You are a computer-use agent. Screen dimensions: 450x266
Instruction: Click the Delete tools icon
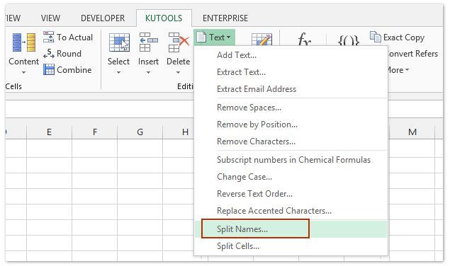[x=179, y=42]
